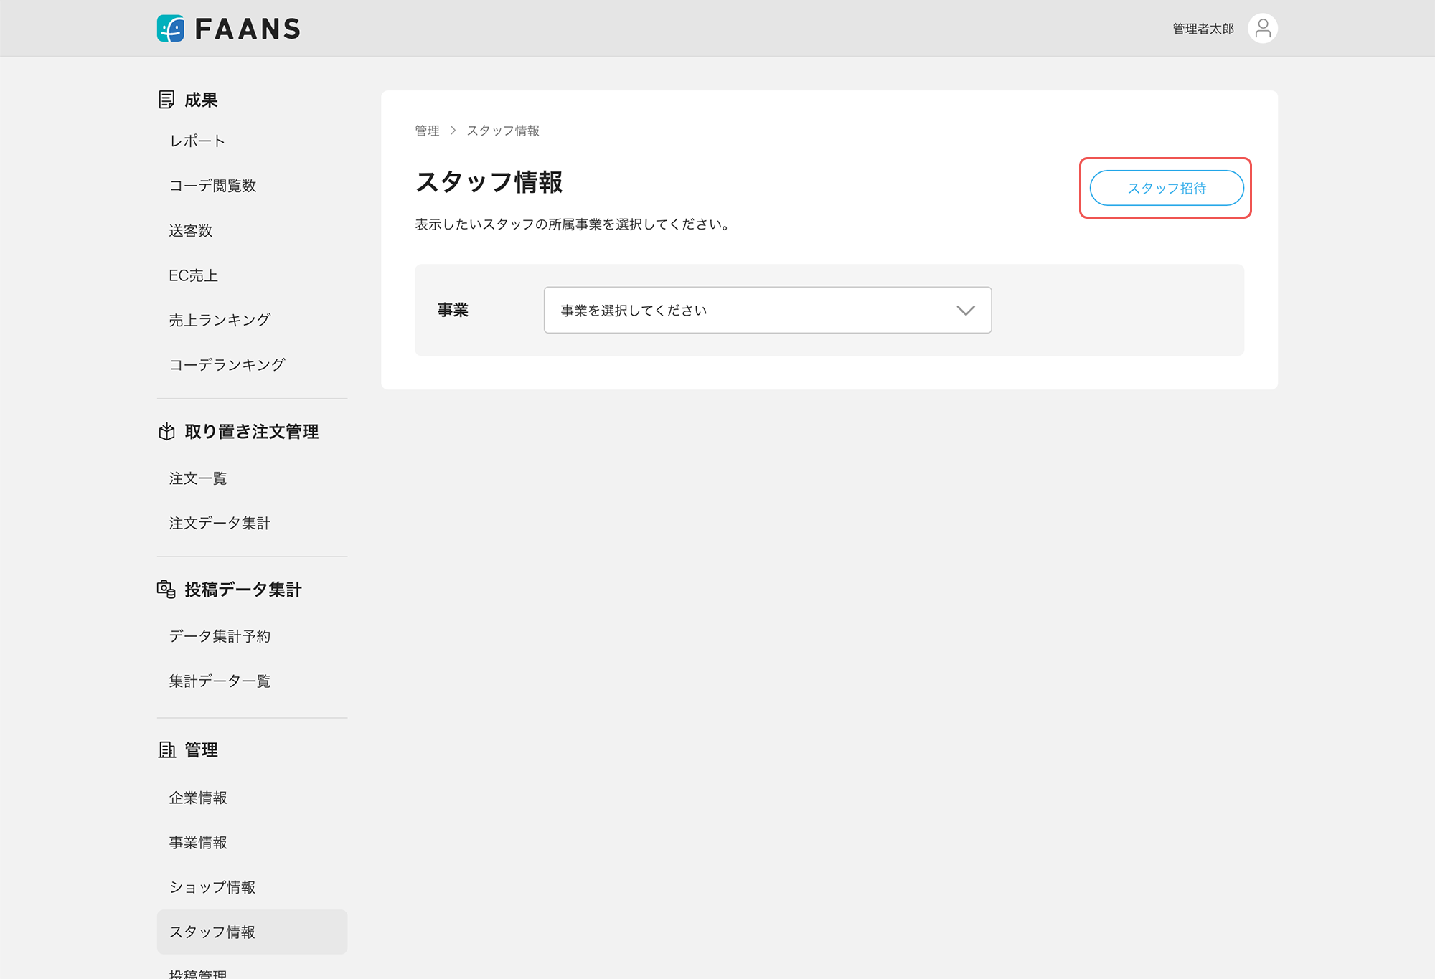Open the レポート menu item
Screen dimensions: 1435x979
point(197,141)
